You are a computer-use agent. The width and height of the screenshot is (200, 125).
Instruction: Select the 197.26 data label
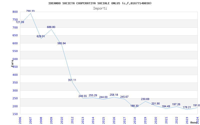click(176, 104)
